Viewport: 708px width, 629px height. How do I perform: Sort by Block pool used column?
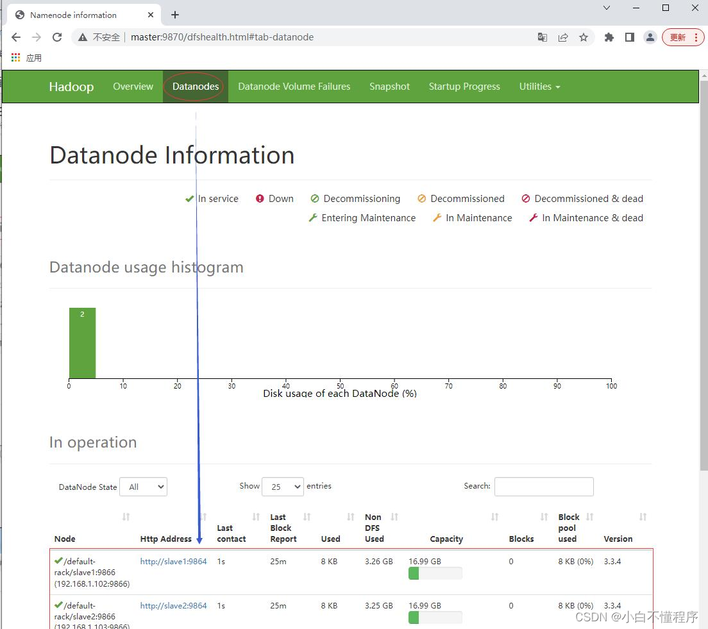tap(590, 517)
